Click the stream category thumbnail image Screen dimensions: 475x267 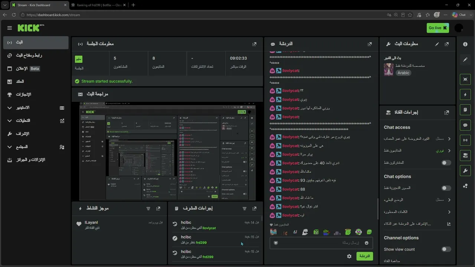pyautogui.click(x=389, y=69)
